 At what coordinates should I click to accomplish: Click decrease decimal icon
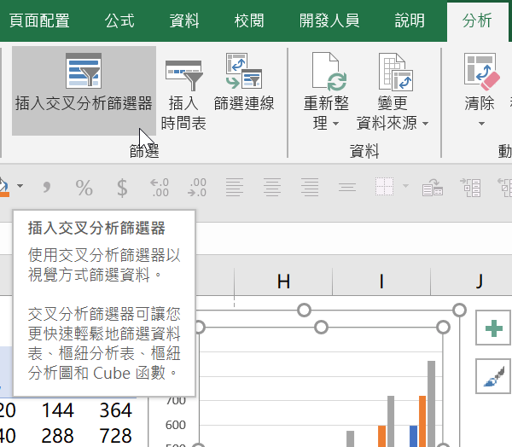[197, 188]
